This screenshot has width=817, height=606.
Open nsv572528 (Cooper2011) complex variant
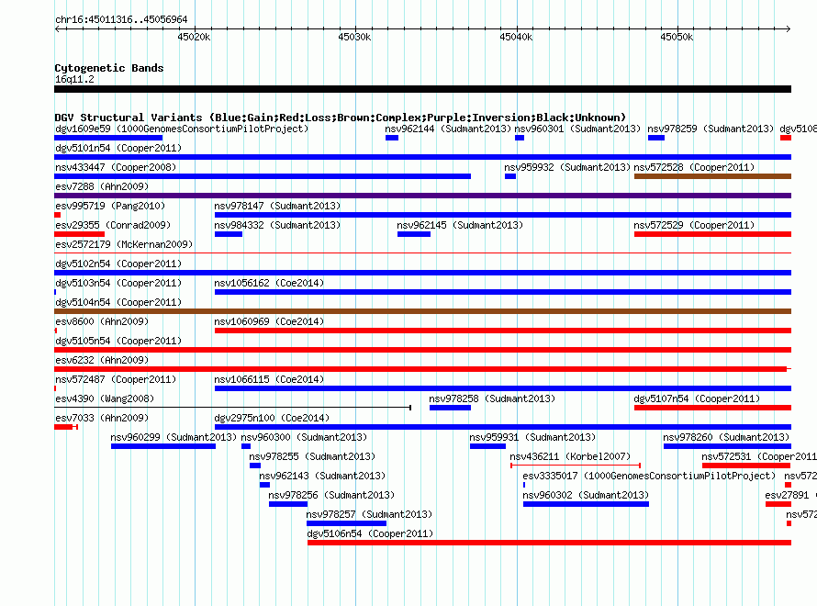[694, 167]
